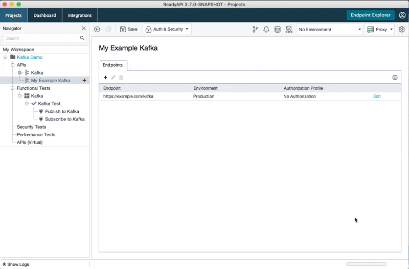Screen dimensions: 409x269
Task: Click the Publish to Kafka plug icon
Action: point(41,111)
